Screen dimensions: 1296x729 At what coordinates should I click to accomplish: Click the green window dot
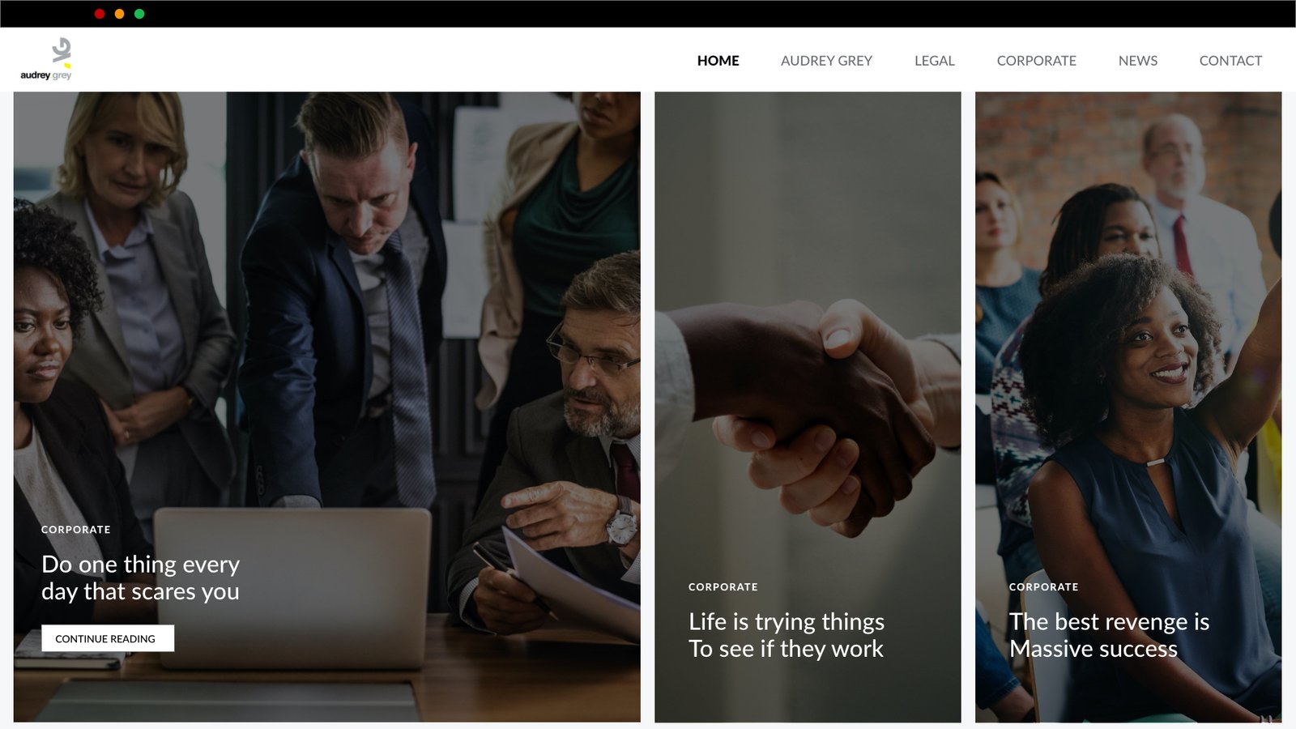[139, 14]
